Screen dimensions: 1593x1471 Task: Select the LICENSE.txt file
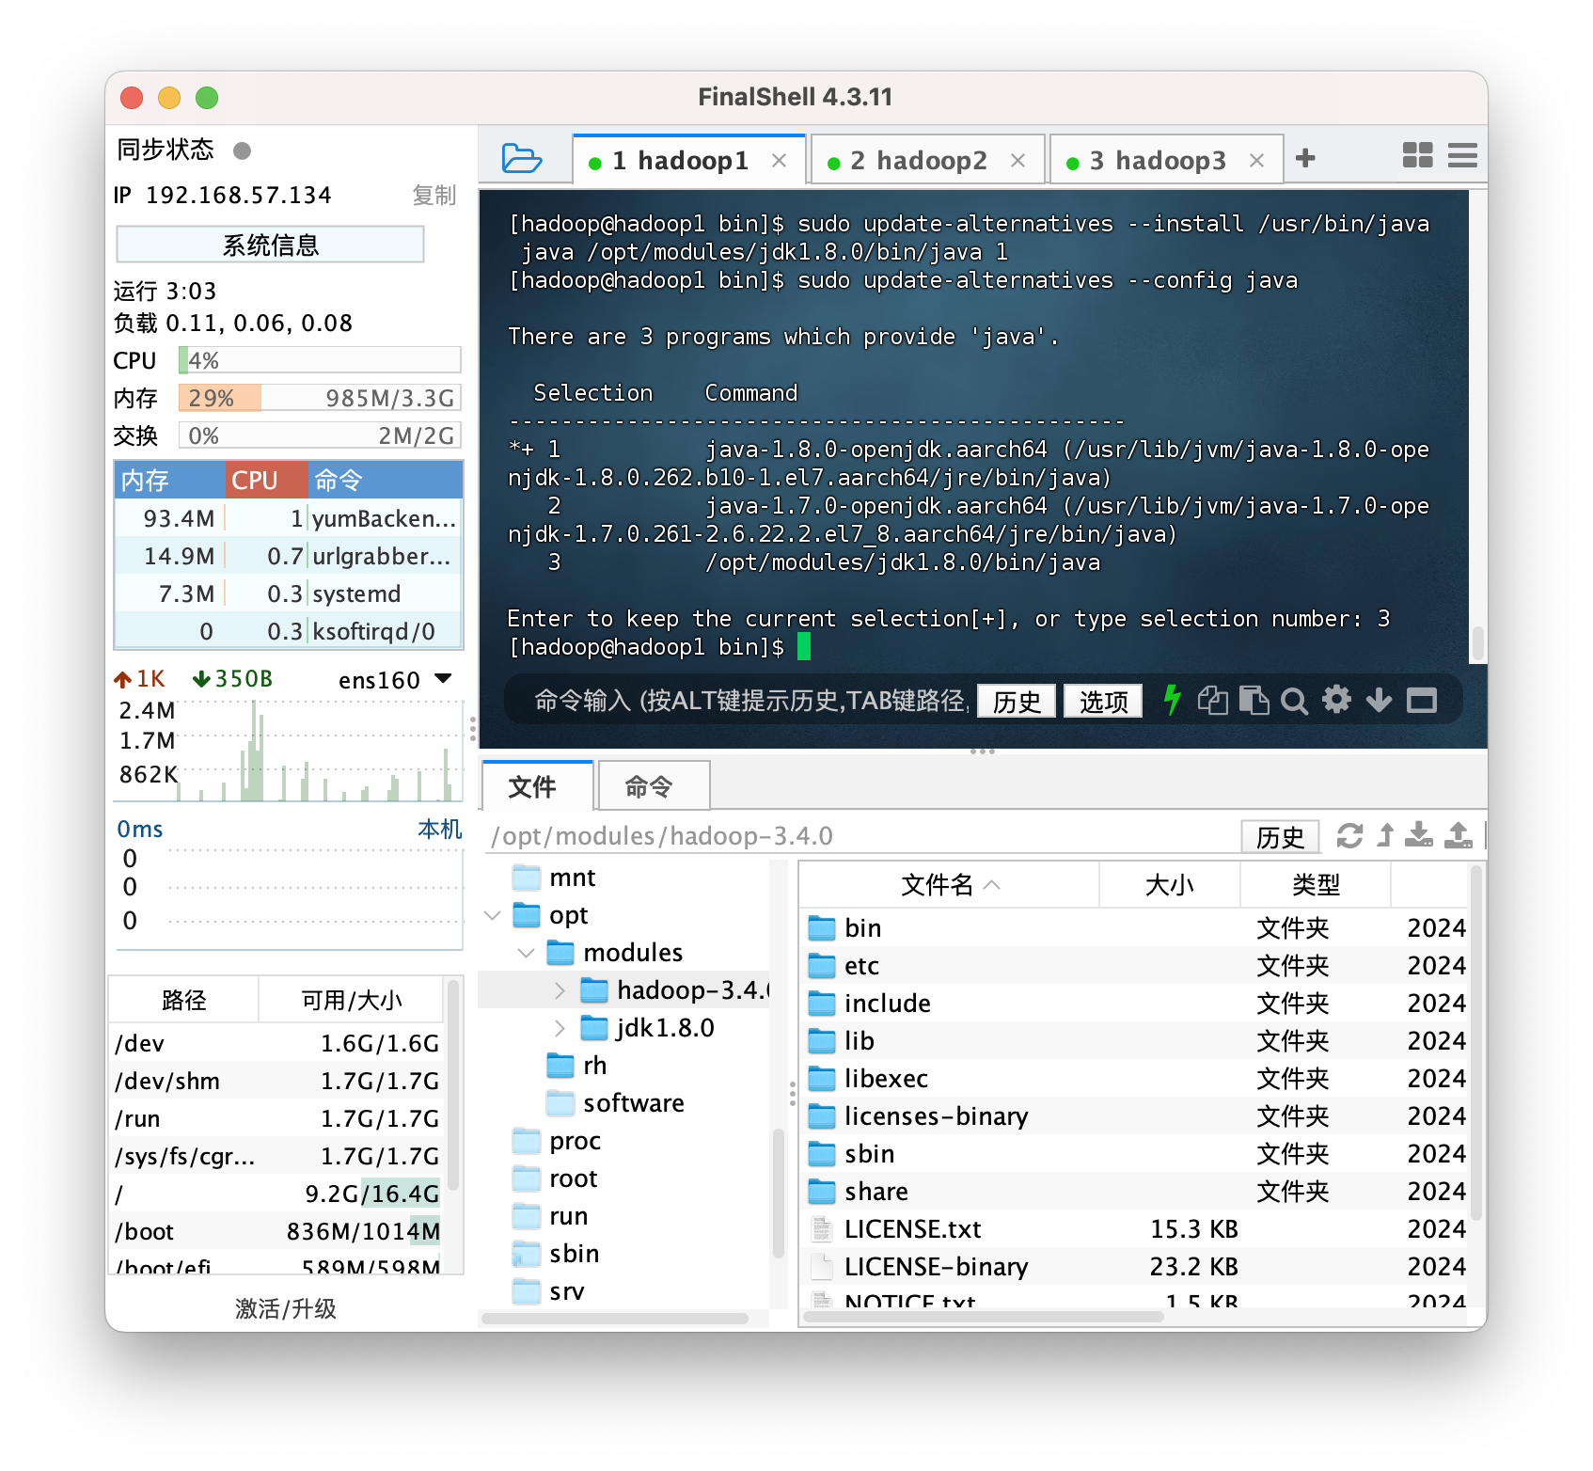(1134, 1229)
